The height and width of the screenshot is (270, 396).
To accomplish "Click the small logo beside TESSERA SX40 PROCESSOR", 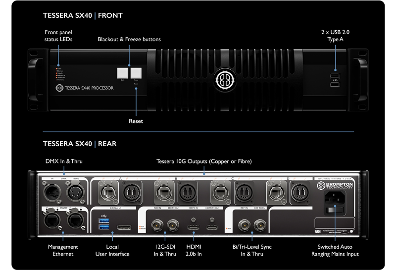I will (x=59, y=88).
